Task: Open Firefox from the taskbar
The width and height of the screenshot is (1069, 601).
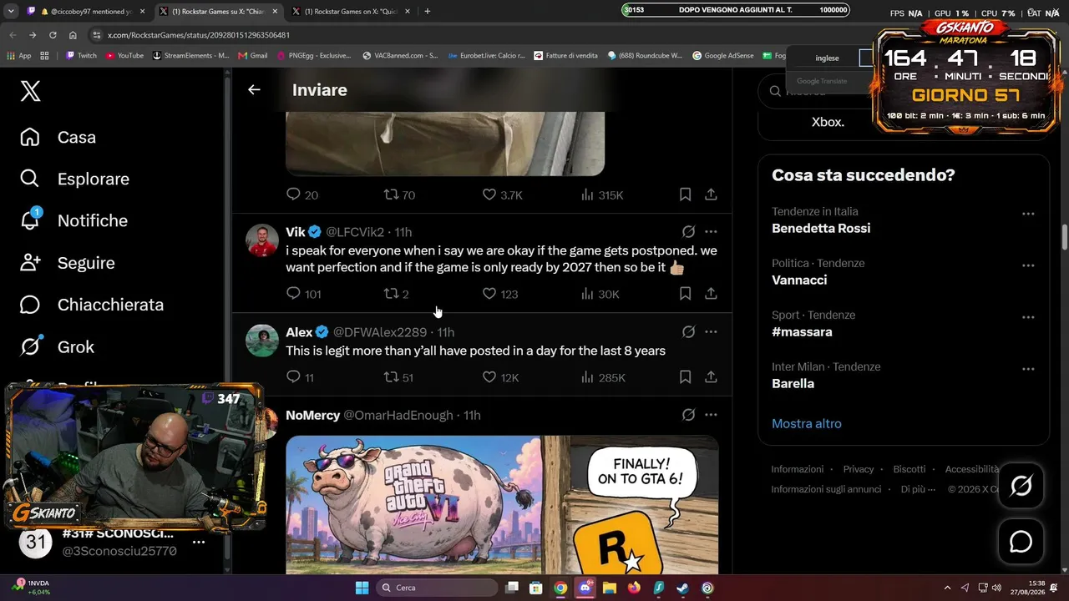Action: tap(634, 588)
